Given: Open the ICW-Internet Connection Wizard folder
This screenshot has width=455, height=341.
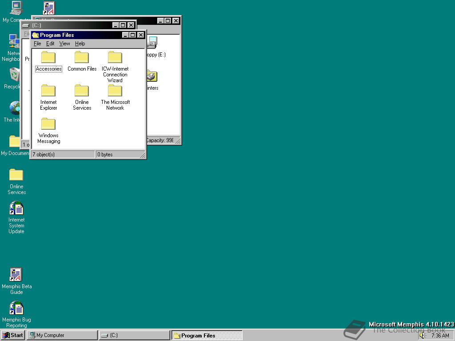Looking at the screenshot, I should point(115,57).
